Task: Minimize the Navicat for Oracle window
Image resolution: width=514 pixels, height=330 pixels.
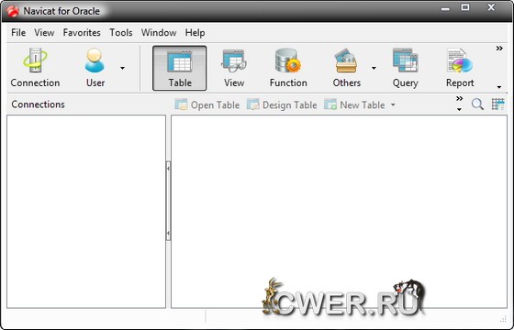Action: tap(445, 8)
